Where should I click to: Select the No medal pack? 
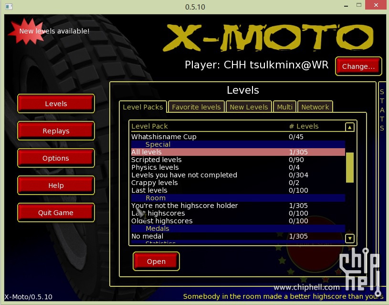coord(238,236)
